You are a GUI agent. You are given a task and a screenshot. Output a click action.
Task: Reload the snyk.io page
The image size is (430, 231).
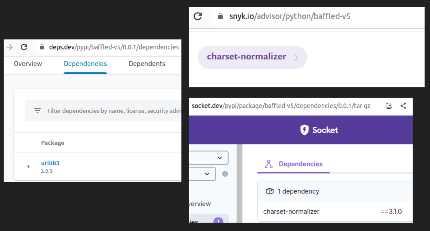[198, 16]
